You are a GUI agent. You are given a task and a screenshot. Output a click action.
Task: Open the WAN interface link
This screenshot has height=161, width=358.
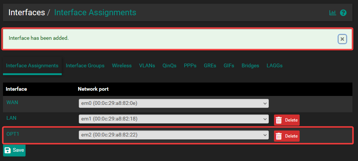coord(12,102)
